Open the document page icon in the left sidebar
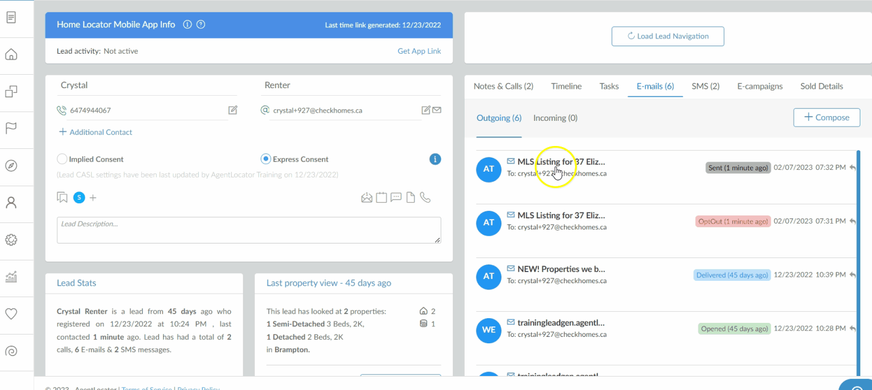The height and width of the screenshot is (390, 872). tap(11, 18)
